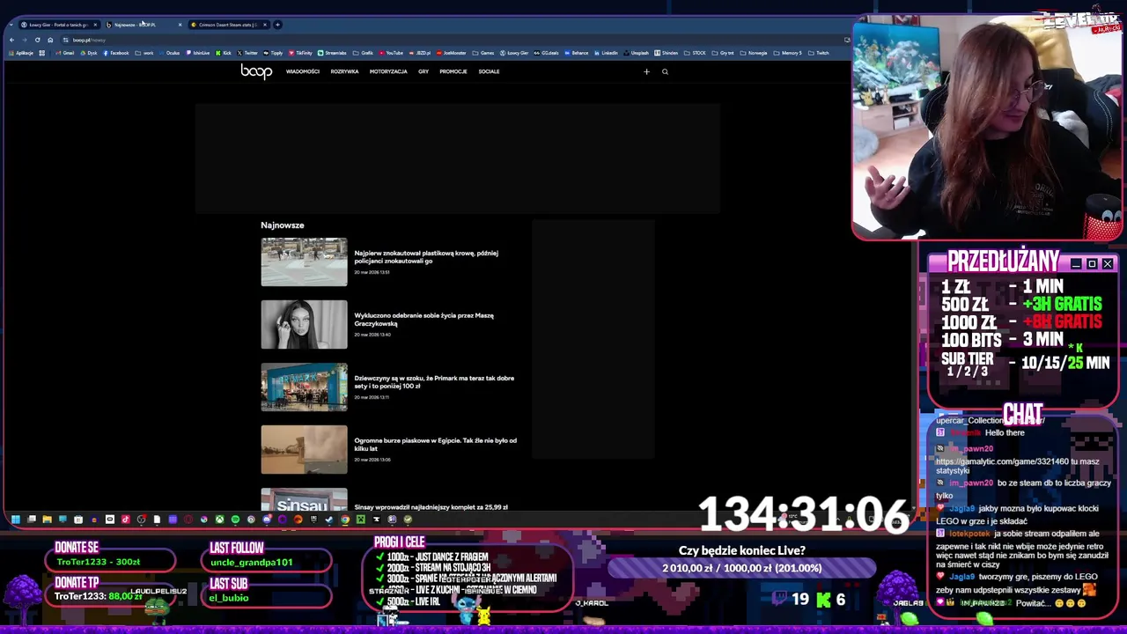Open the GRY menu
The height and width of the screenshot is (634, 1127).
coord(424,71)
